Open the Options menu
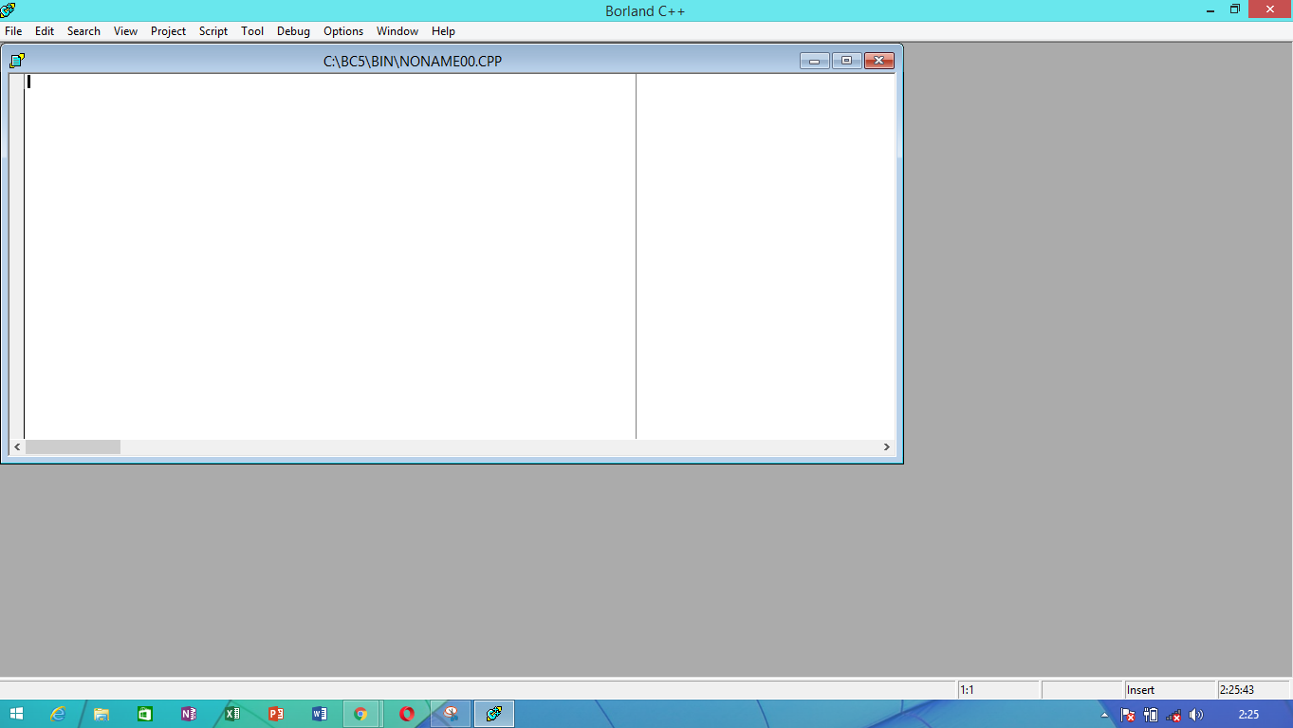The width and height of the screenshot is (1293, 728). tap(342, 30)
